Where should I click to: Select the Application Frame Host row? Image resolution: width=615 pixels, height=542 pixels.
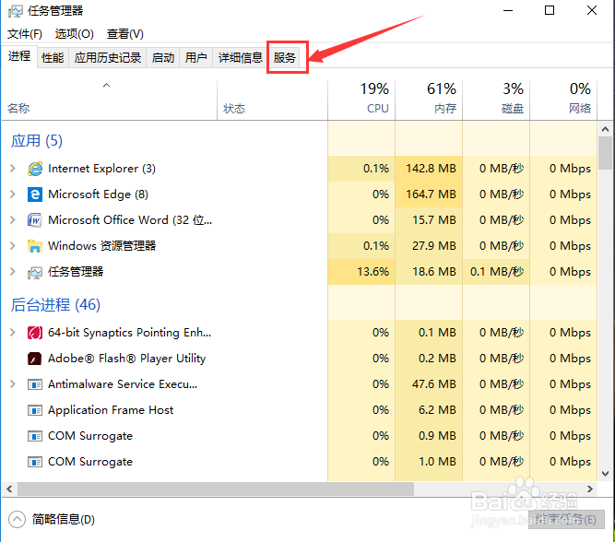pos(300,410)
